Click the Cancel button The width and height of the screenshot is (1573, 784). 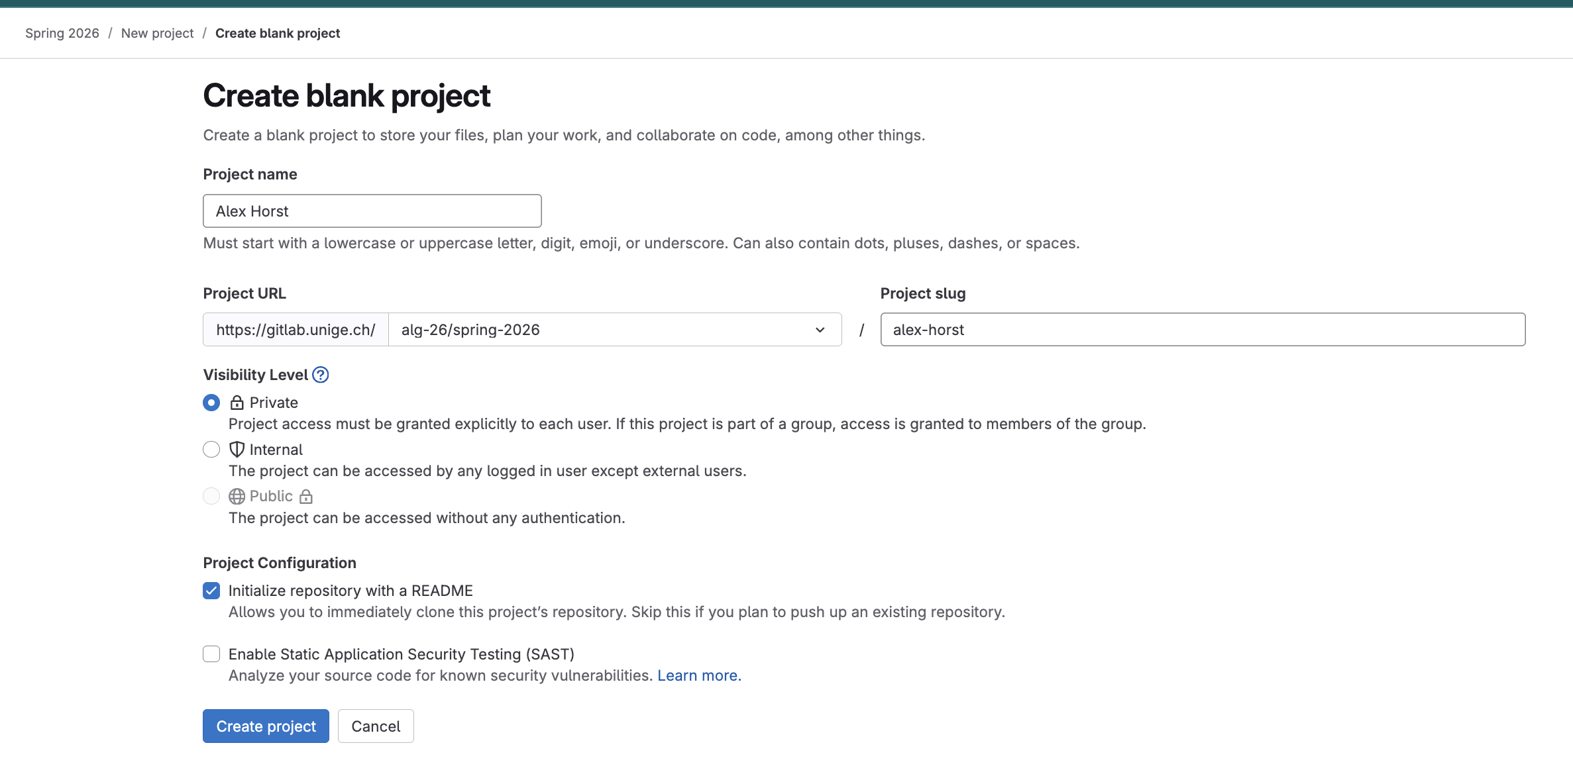[x=375, y=726]
